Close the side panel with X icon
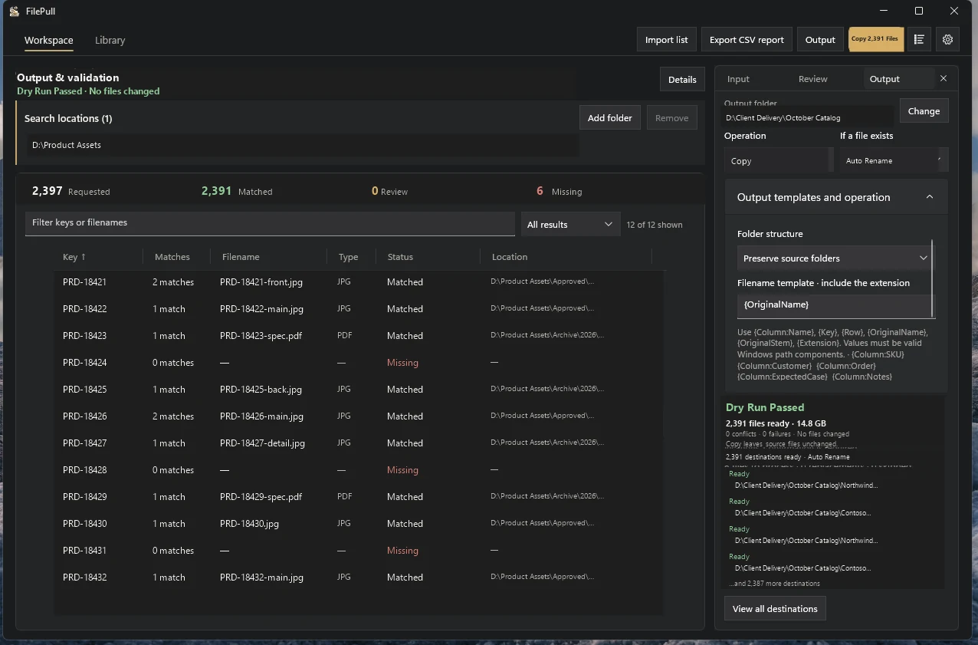This screenshot has width=978, height=645. (x=944, y=78)
